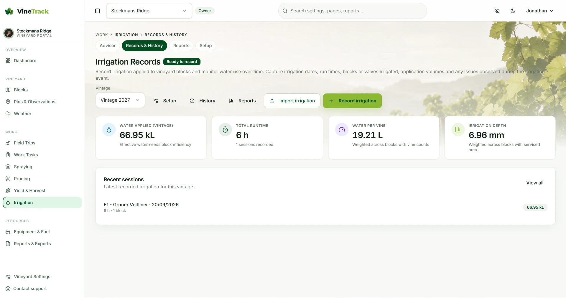The height and width of the screenshot is (298, 566).
Task: Open Field Trips page
Action: [42, 143]
